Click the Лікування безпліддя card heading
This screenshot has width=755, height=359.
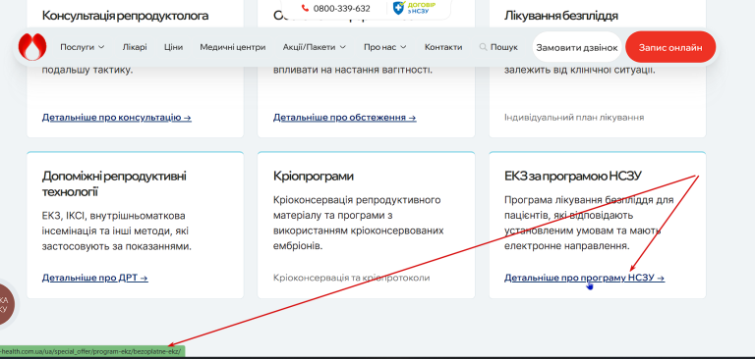tap(561, 16)
